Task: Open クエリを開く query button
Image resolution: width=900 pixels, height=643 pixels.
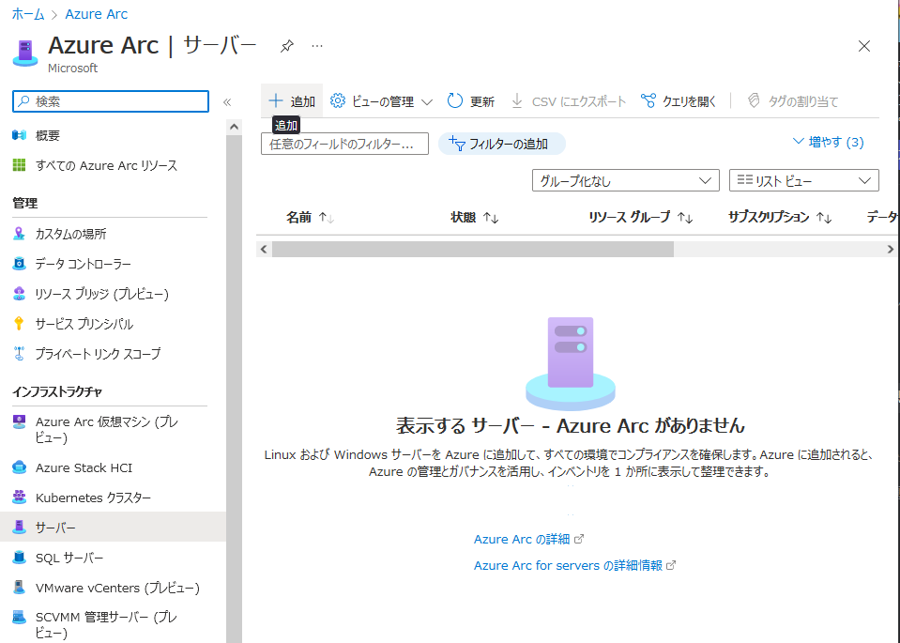Action: pyautogui.click(x=679, y=101)
